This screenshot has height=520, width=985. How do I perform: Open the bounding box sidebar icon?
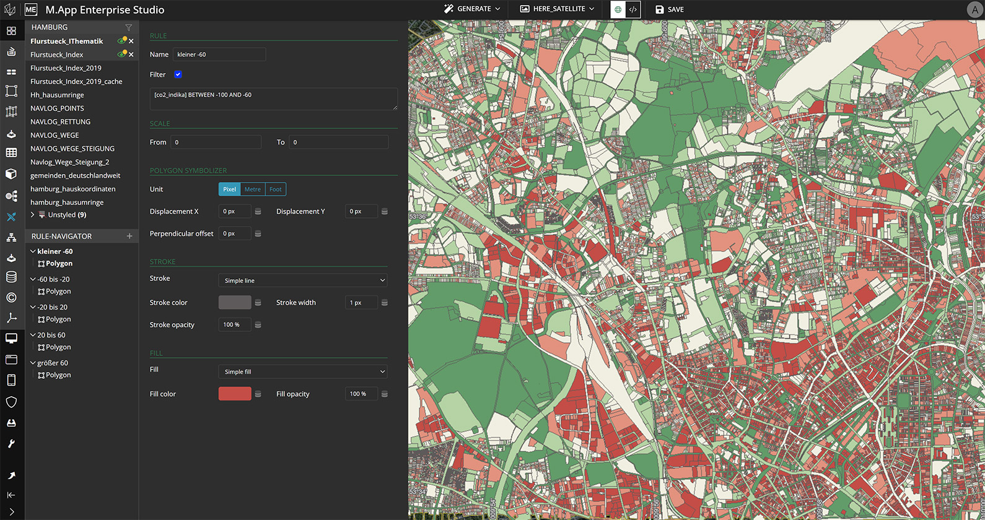(11, 91)
